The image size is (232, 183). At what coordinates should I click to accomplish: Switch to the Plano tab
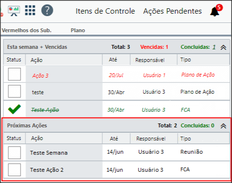click(78, 30)
